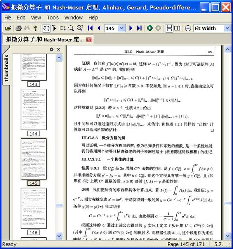Image resolution: width=233 pixels, height=249 pixels.
Task: Open the View menu
Action: coord(36,17)
